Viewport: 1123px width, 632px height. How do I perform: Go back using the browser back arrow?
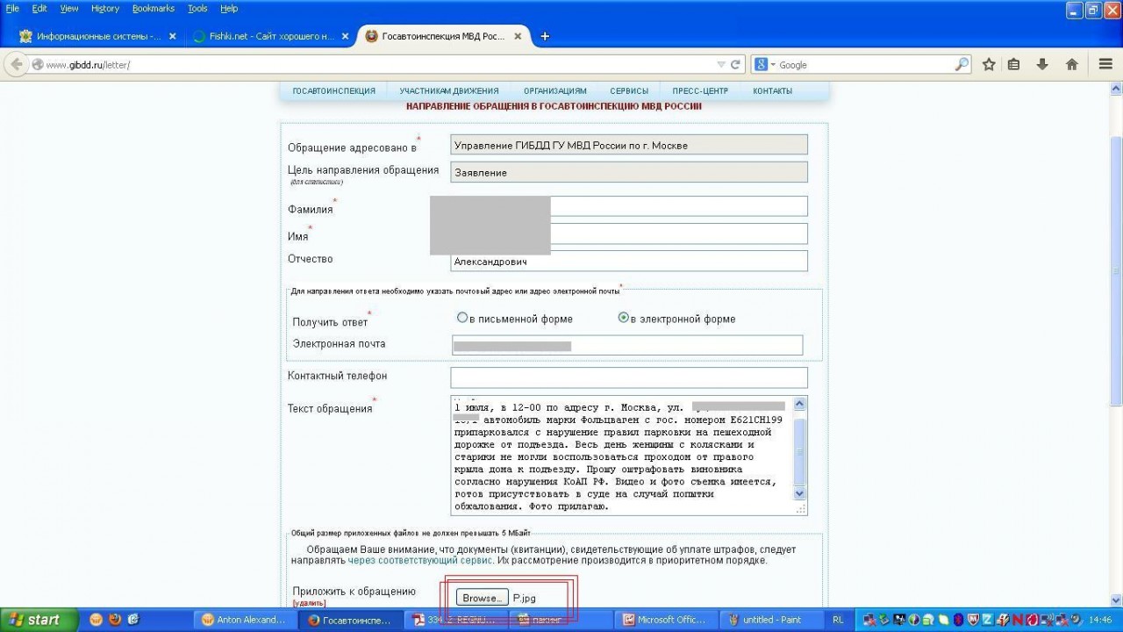pos(17,64)
